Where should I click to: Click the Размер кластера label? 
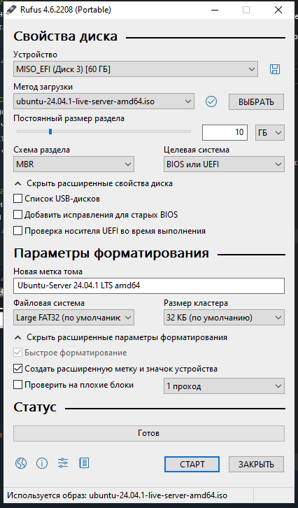pos(196,303)
